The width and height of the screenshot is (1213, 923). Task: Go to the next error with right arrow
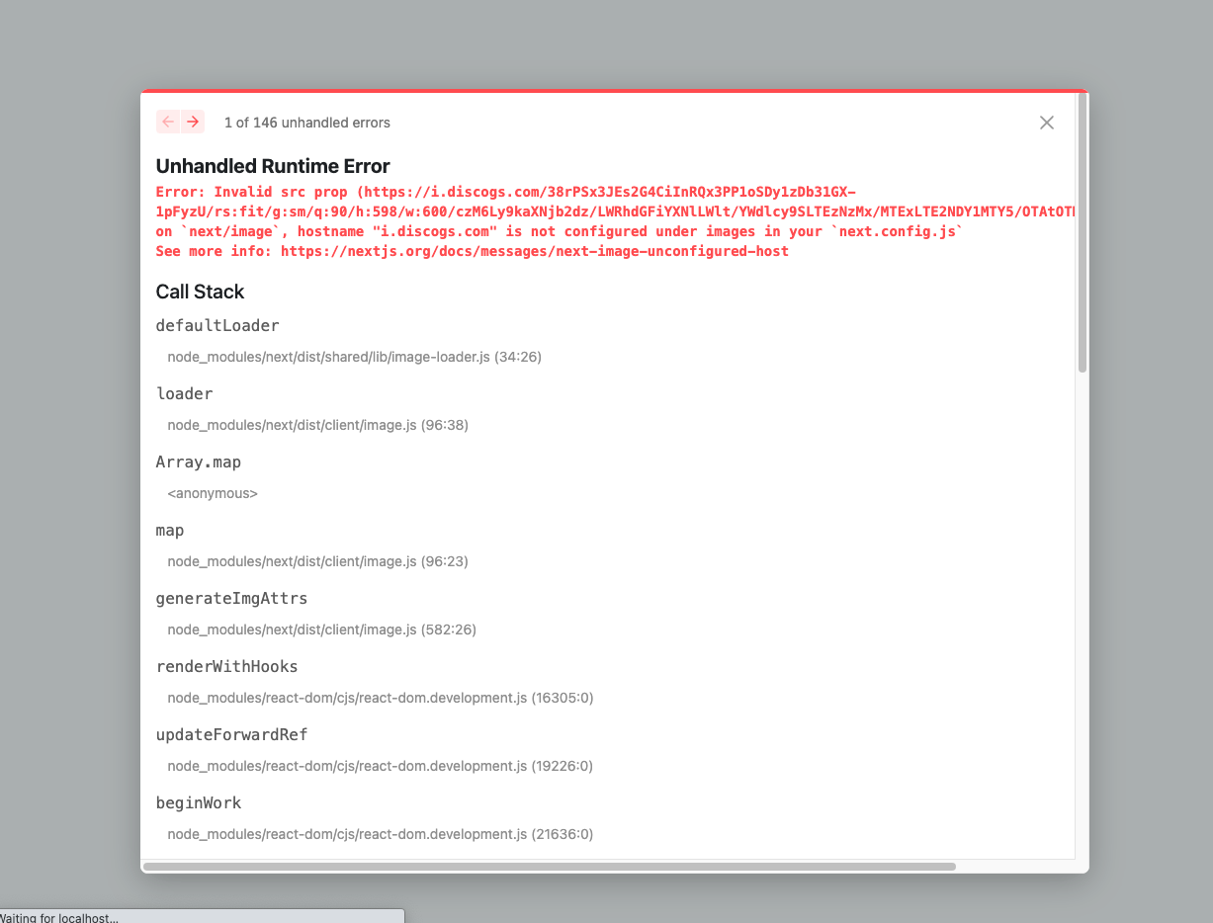pyautogui.click(x=193, y=122)
